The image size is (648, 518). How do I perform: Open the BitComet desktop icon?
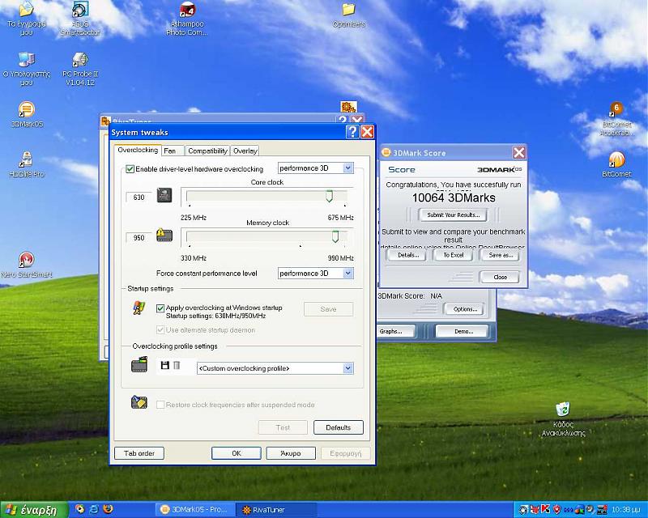pyautogui.click(x=616, y=164)
